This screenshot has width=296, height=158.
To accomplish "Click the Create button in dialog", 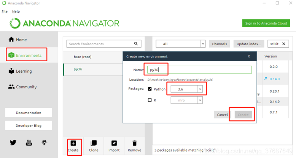I will (243, 115).
